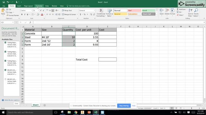This screenshot has height=115, width=206.
Task: Apply the Neutral cell style
Action: [120, 14]
